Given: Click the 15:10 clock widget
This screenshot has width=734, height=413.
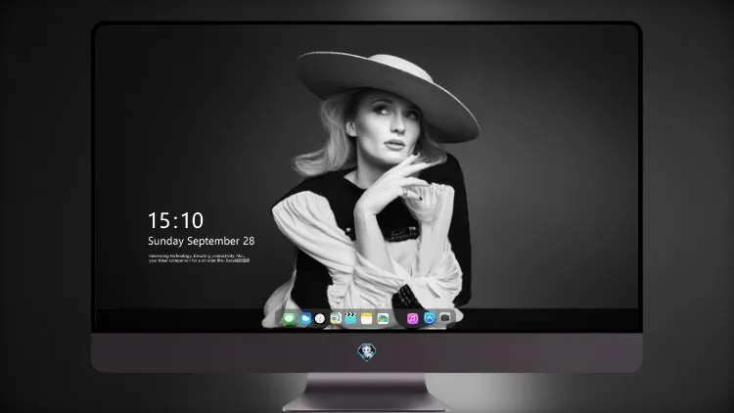Looking at the screenshot, I should 175,220.
